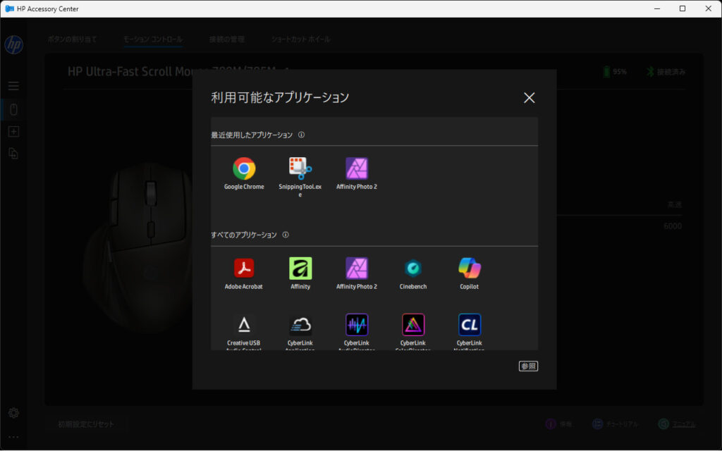Close the available applications dialog
The height and width of the screenshot is (451, 722).
coord(529,97)
